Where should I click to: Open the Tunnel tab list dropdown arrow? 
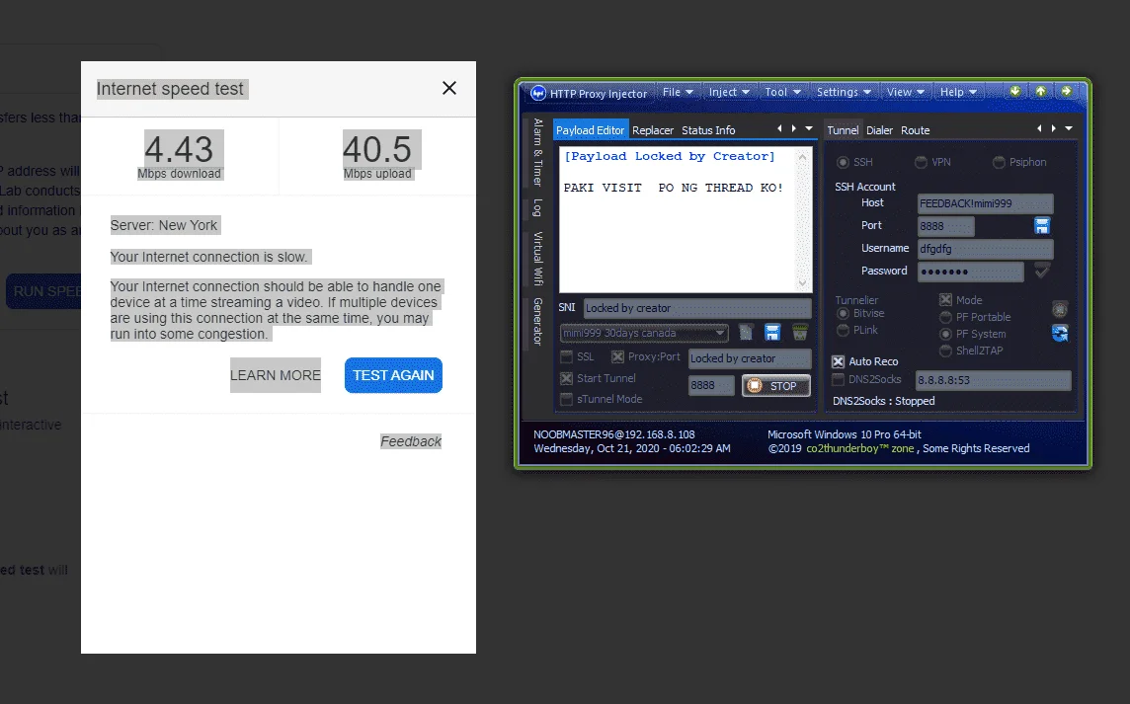click(1069, 129)
